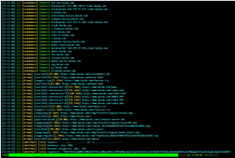Click alpworks.baijia.baidu.com domain
The width and height of the screenshot is (235, 158).
(x=68, y=42)
